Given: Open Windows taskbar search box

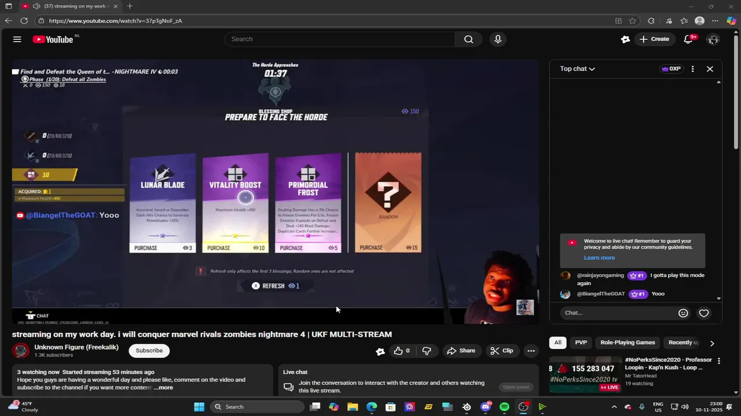Looking at the screenshot, I should [256, 407].
